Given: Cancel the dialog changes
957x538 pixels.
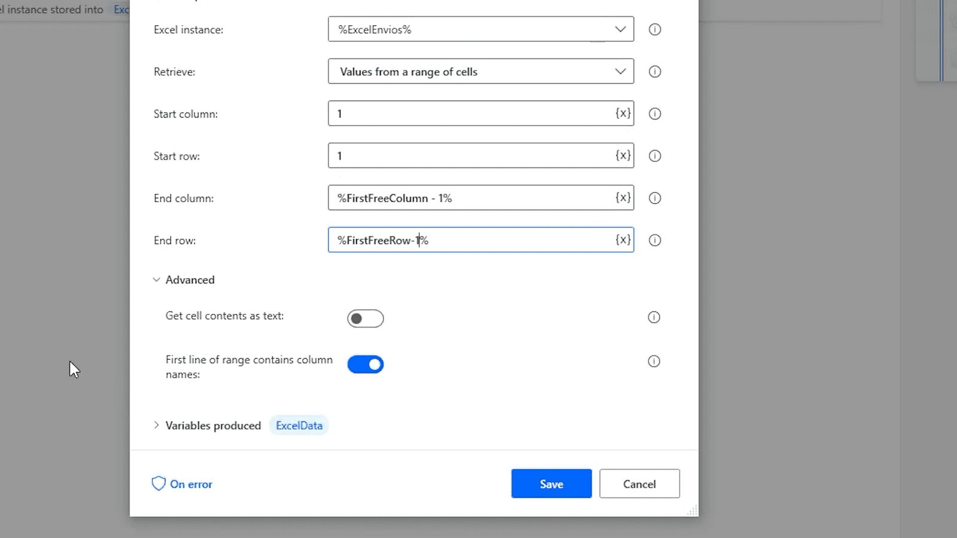Looking at the screenshot, I should pos(639,484).
